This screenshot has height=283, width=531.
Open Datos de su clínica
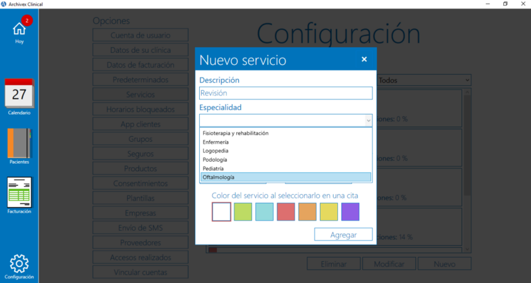(x=141, y=50)
